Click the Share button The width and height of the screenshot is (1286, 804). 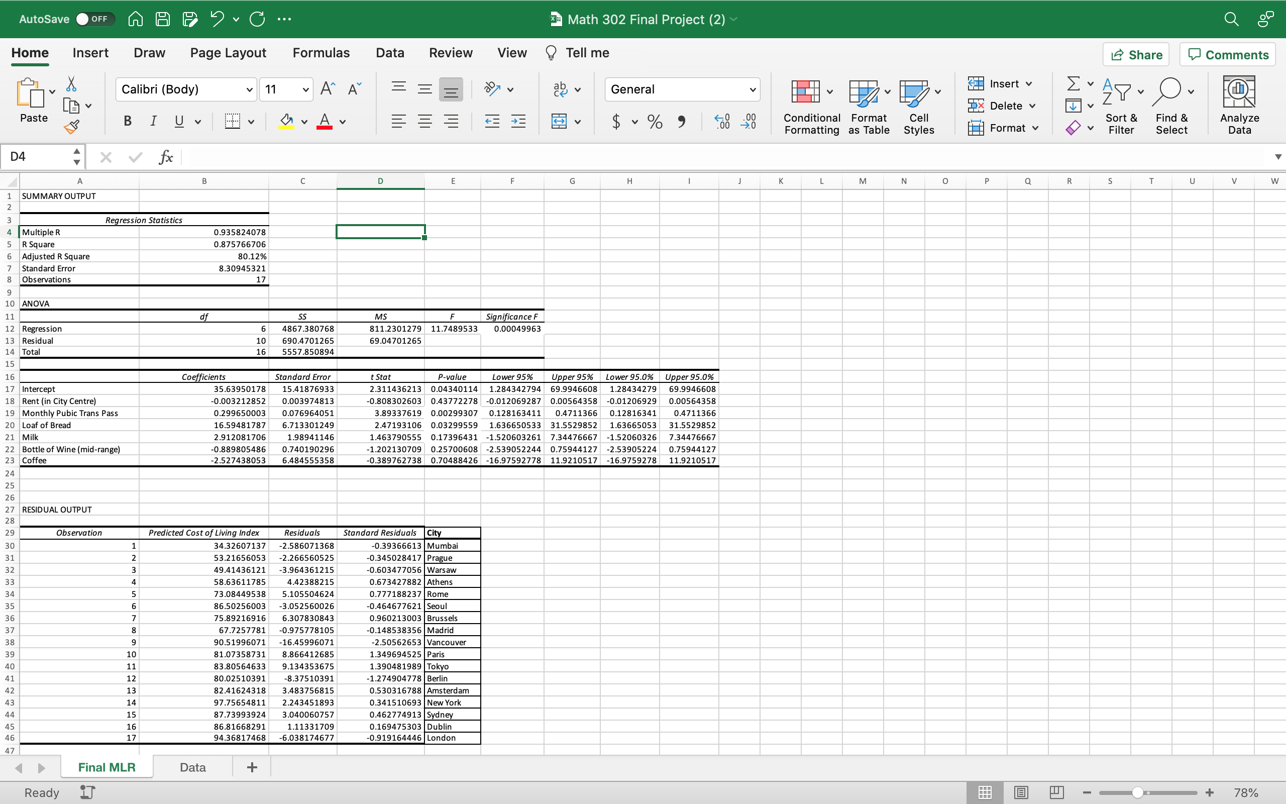point(1136,55)
